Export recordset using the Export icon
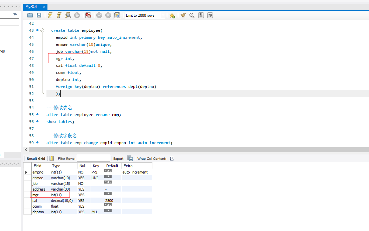 coord(130,158)
